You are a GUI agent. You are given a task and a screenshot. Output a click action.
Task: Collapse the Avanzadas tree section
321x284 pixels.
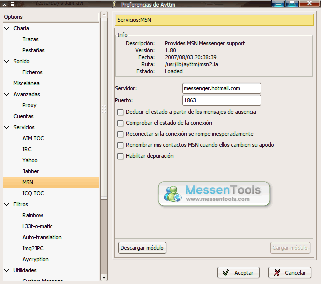[7, 94]
